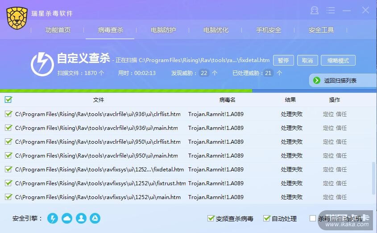Click 信任 for 936\ui\main.htm row
This screenshot has height=233, width=377.
[x=341, y=128]
